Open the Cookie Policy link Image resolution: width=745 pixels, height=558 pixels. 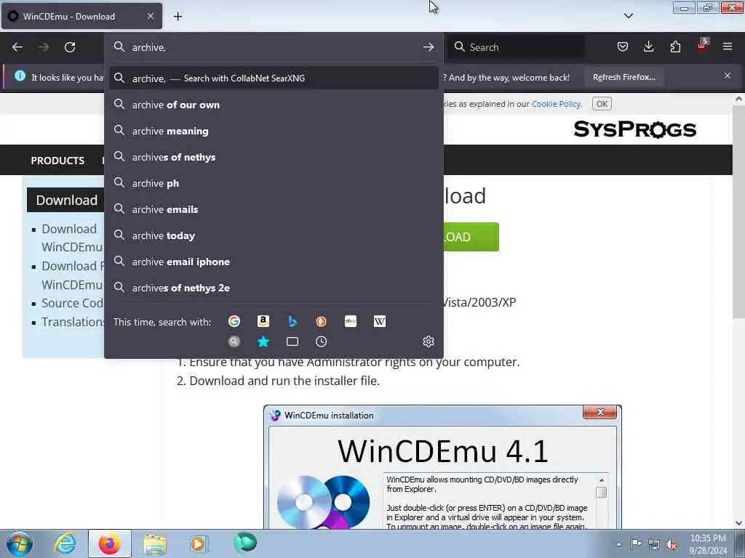click(556, 104)
